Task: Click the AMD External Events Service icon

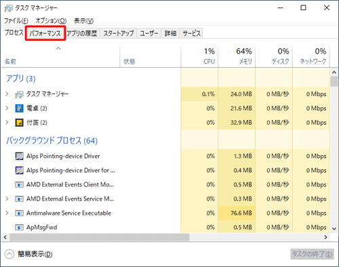Action: click(x=19, y=199)
